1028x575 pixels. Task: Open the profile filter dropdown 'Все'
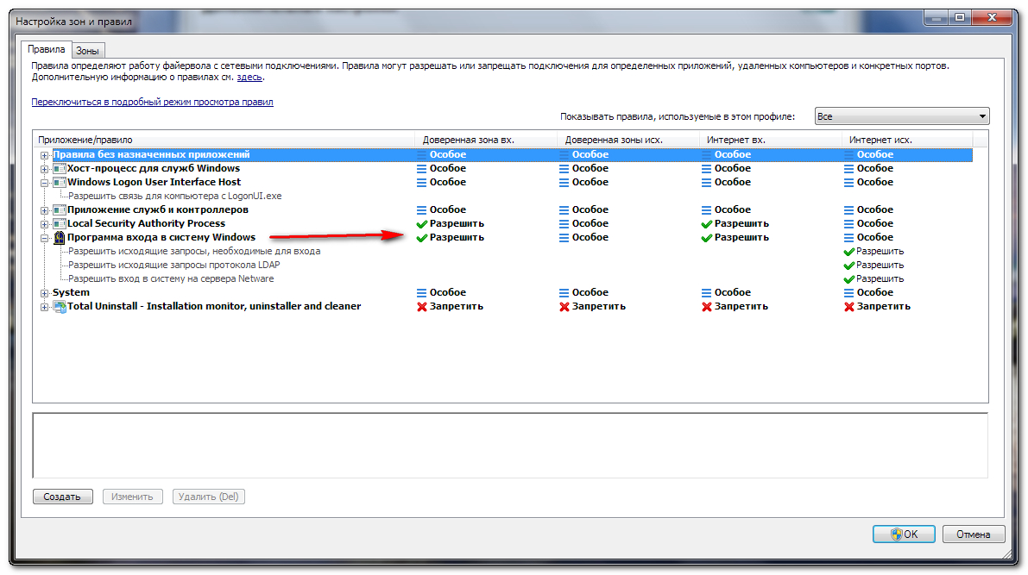pyautogui.click(x=901, y=116)
